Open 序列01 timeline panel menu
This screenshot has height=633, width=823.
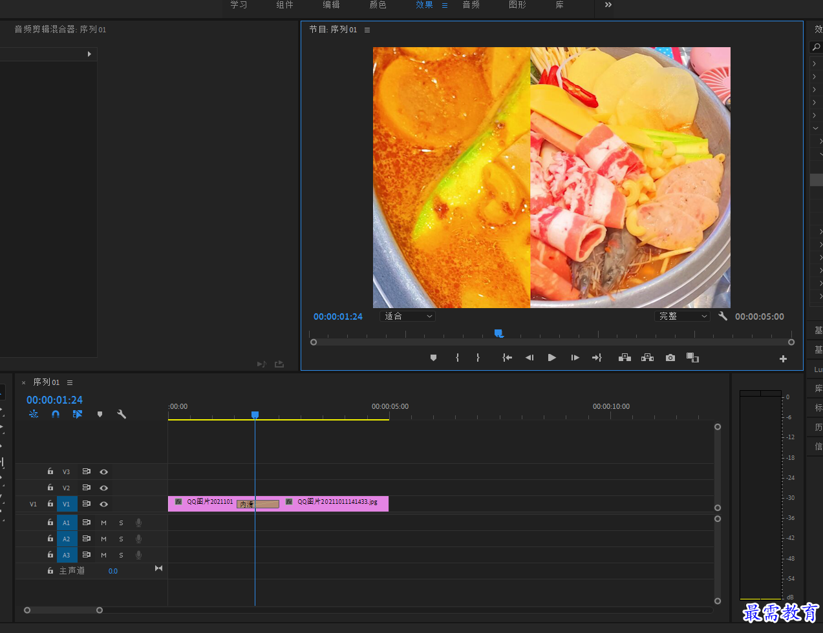pos(70,382)
